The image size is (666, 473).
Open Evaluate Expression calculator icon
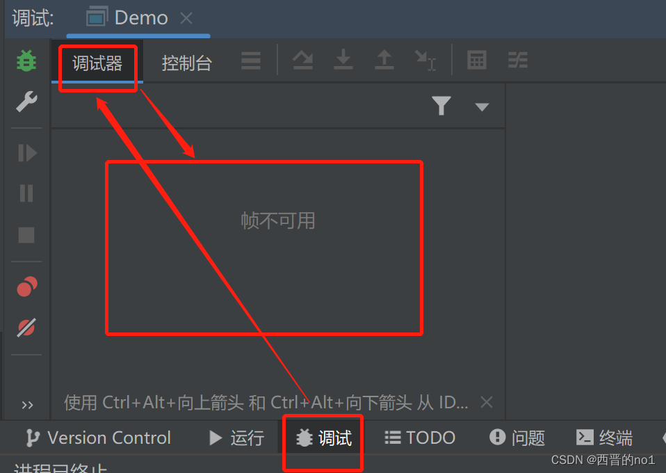coord(477,60)
